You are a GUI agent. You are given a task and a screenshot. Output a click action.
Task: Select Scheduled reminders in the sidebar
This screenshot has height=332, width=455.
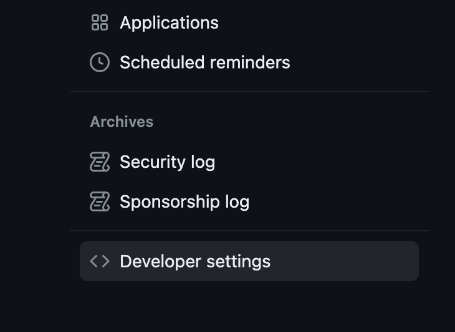204,63
